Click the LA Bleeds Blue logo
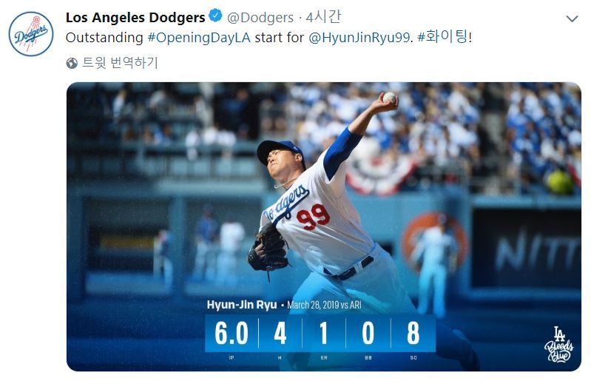 point(558,345)
